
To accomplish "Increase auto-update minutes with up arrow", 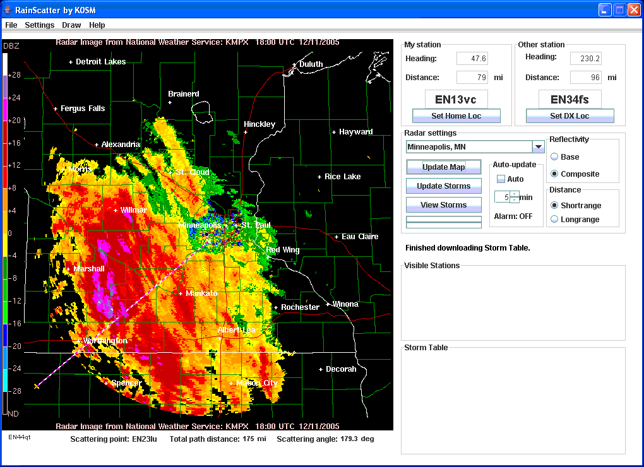I will tap(515, 194).
